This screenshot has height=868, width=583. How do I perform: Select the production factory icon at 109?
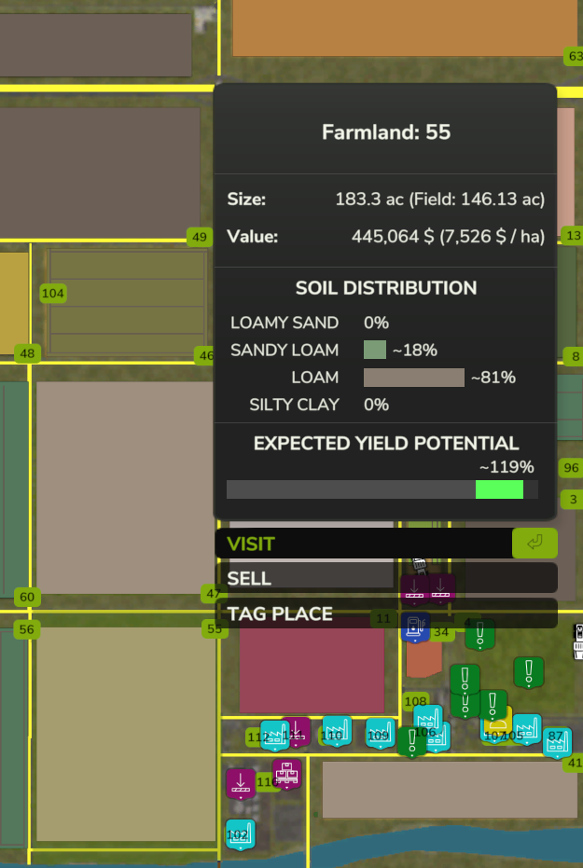tap(381, 733)
